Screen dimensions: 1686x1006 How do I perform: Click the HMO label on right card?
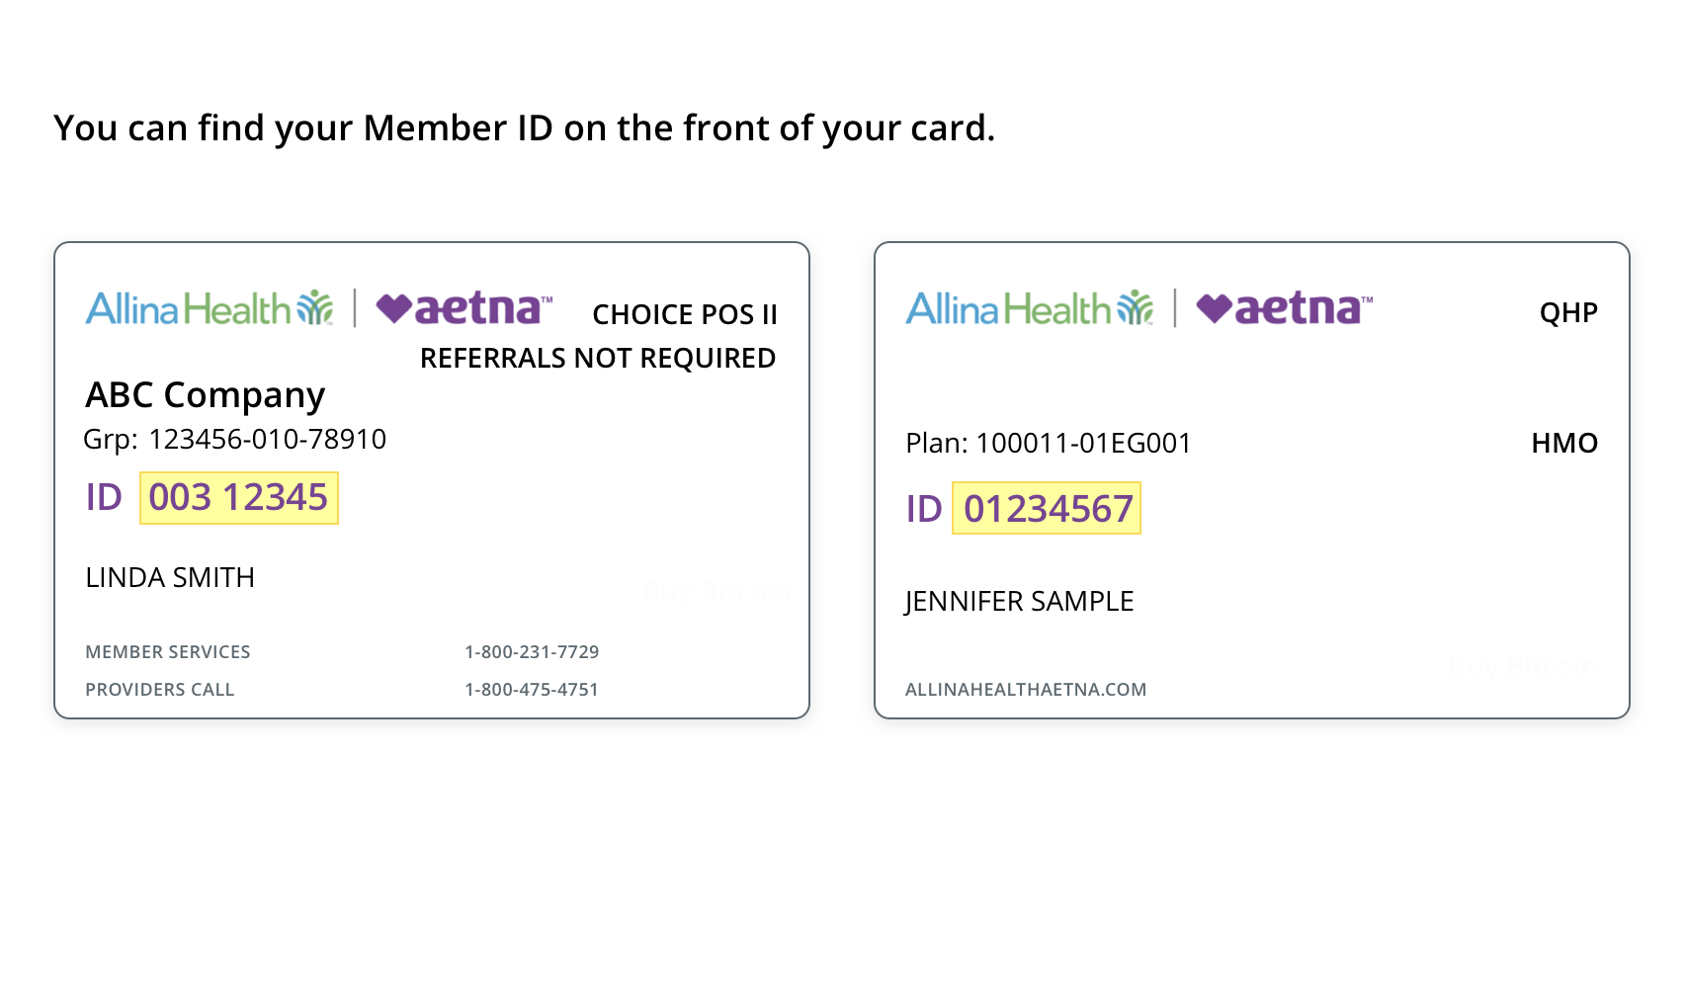pyautogui.click(x=1564, y=443)
